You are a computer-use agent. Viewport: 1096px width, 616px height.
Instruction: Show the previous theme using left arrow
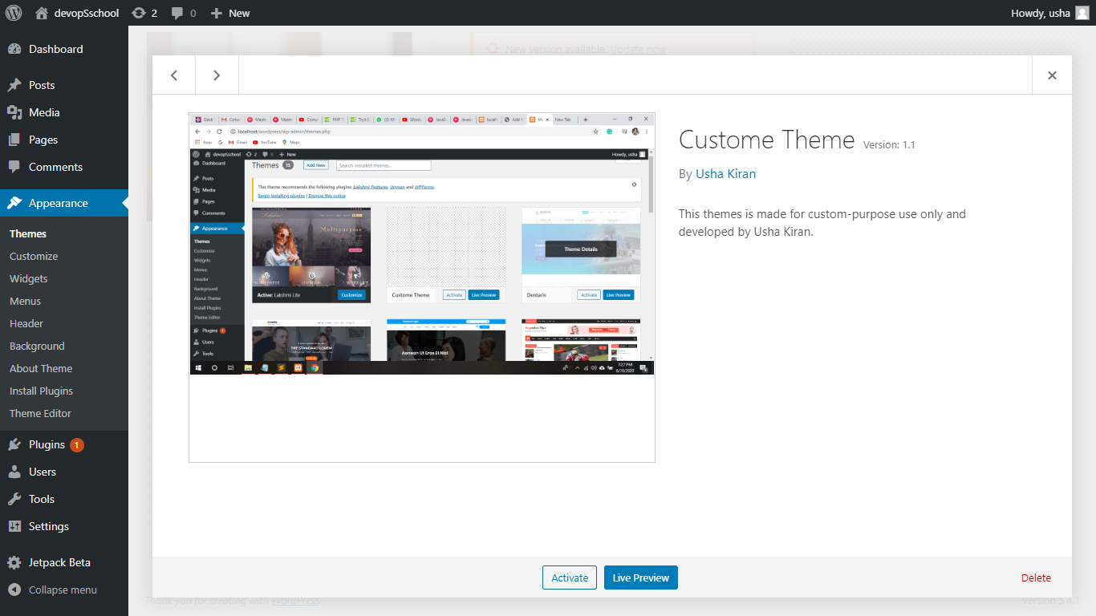coord(174,75)
